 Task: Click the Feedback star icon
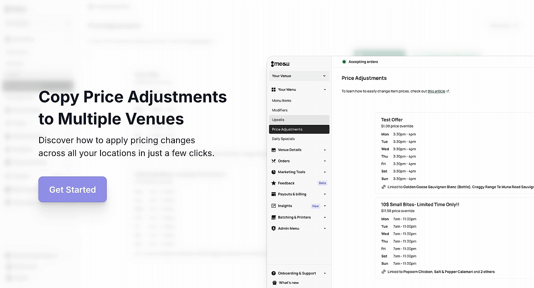274,183
